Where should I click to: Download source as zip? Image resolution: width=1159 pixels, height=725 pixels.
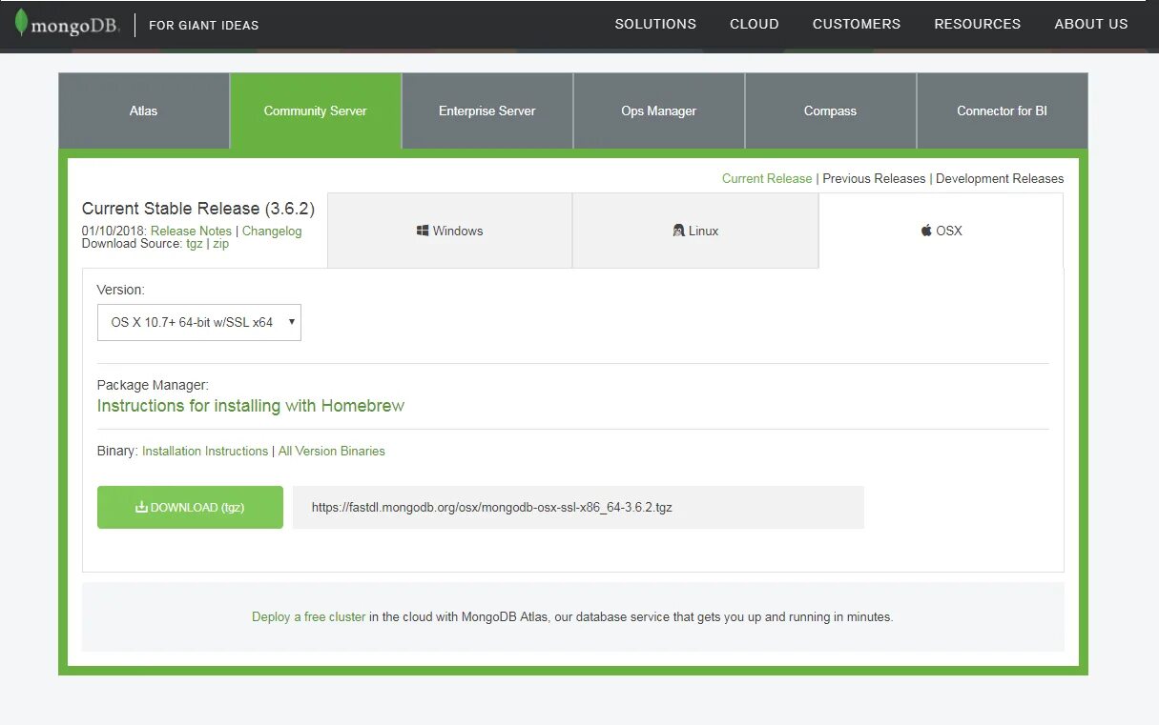[x=220, y=244]
